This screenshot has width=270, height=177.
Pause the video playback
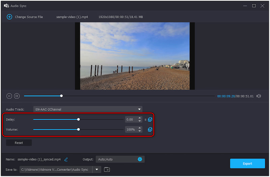9,96
